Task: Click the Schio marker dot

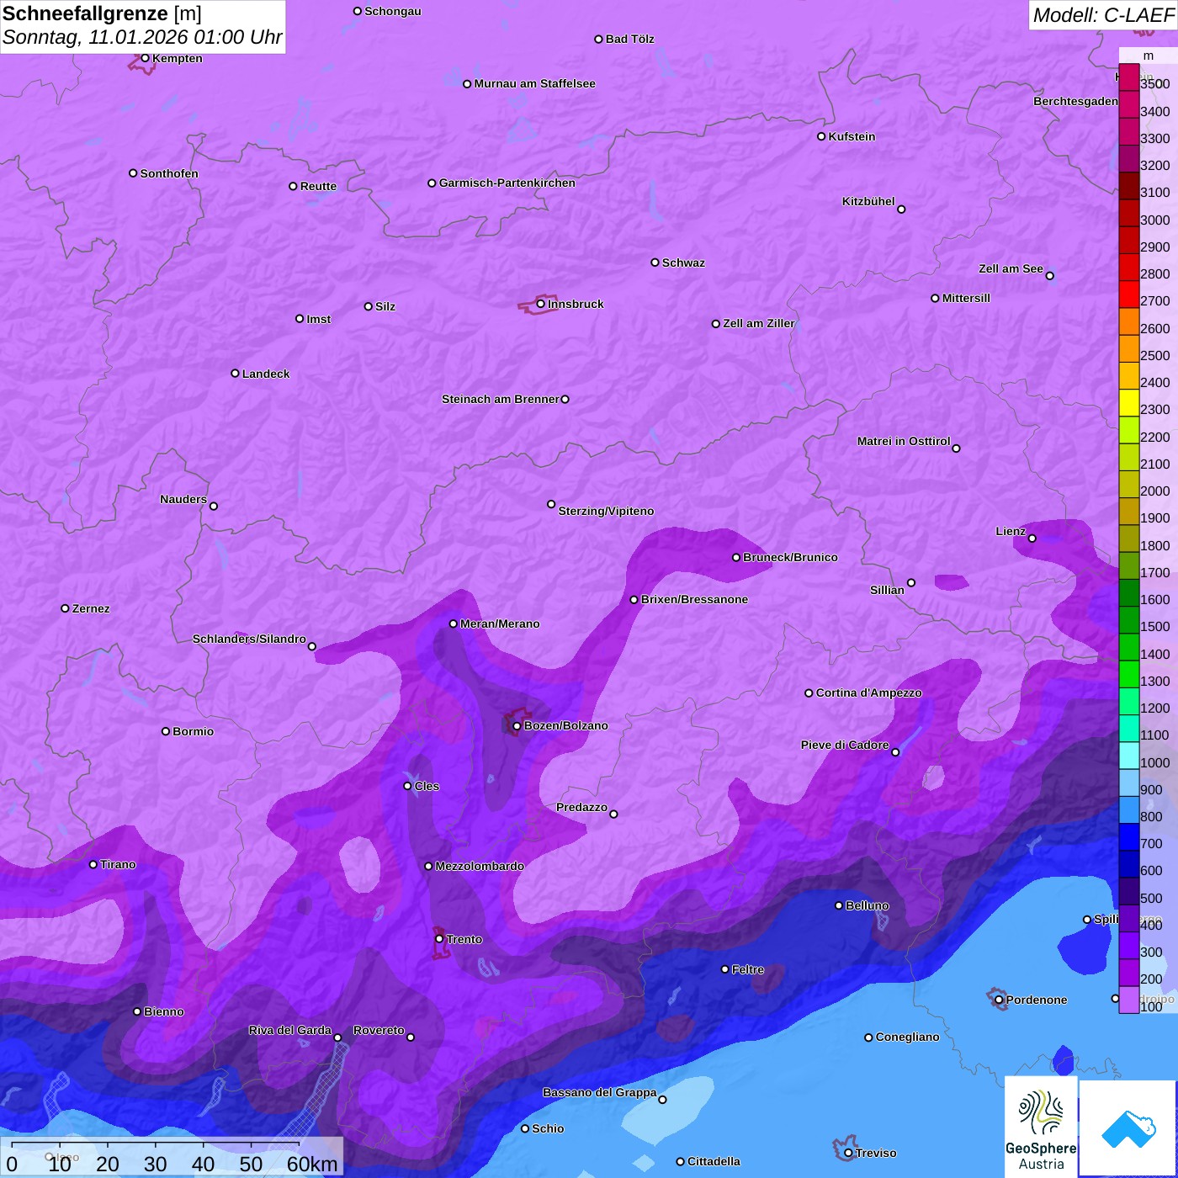Action: 525,1128
